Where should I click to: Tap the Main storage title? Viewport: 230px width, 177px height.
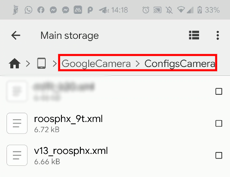70,36
